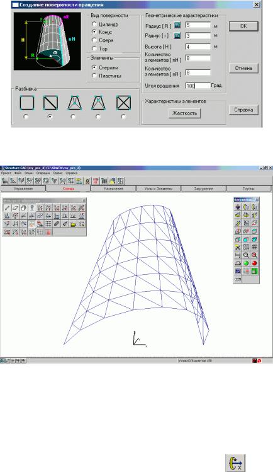Click the red grid icon in filter panel

[48, 232]
